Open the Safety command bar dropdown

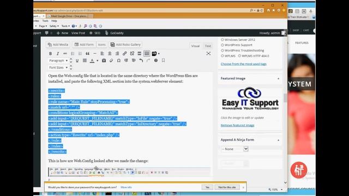[54, 26]
